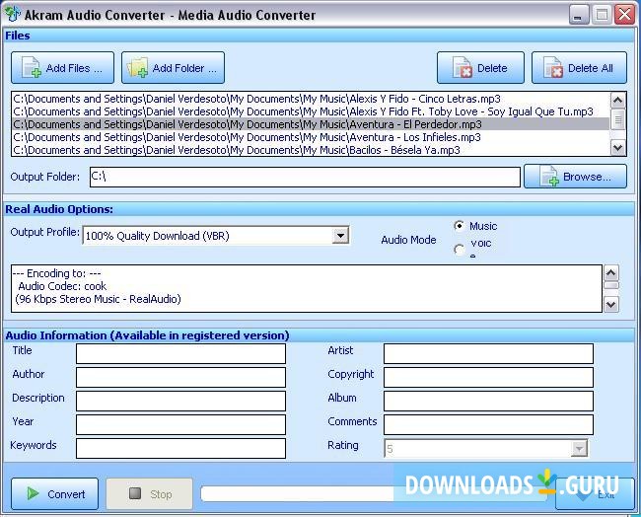Click the Akram Audio Converter title bar icon
This screenshot has height=517, width=641.
point(13,15)
